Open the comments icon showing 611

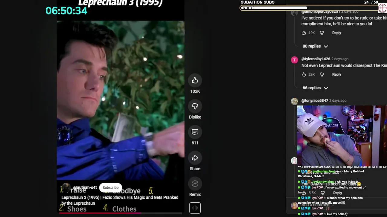pyautogui.click(x=195, y=132)
